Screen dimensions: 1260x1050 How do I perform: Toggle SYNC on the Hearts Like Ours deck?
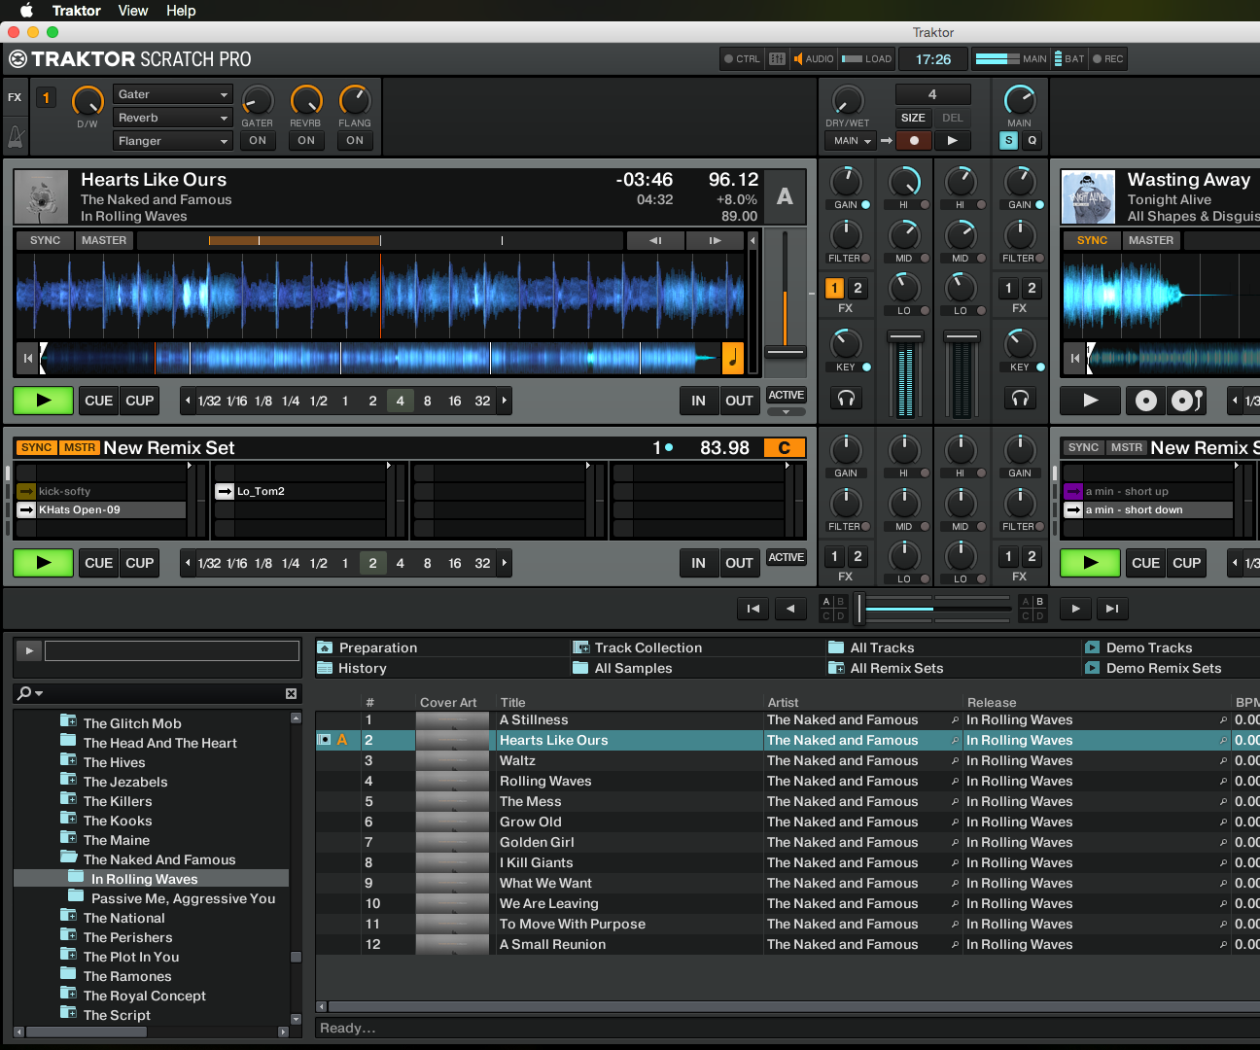click(x=45, y=240)
